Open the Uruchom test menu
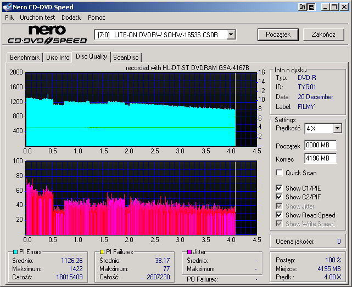 click(38, 18)
